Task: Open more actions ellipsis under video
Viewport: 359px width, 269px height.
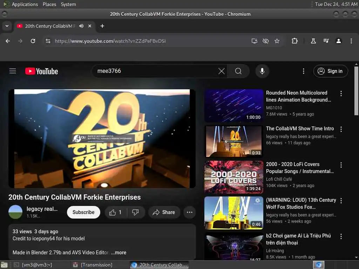Action: (x=190, y=212)
